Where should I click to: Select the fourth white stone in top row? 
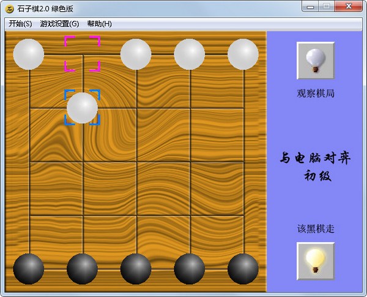click(190, 54)
